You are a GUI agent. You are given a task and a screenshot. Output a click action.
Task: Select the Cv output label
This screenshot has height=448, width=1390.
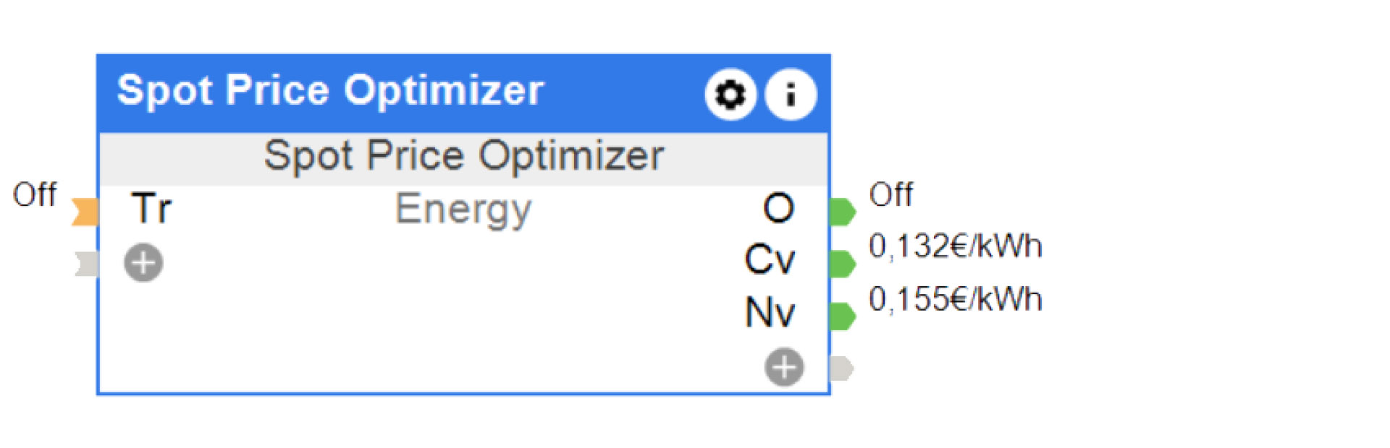pyautogui.click(x=770, y=259)
